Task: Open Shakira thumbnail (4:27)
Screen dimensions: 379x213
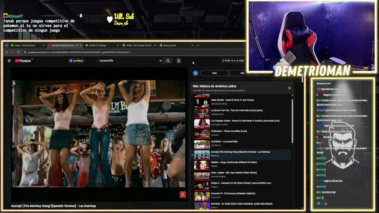Action: click(x=202, y=165)
